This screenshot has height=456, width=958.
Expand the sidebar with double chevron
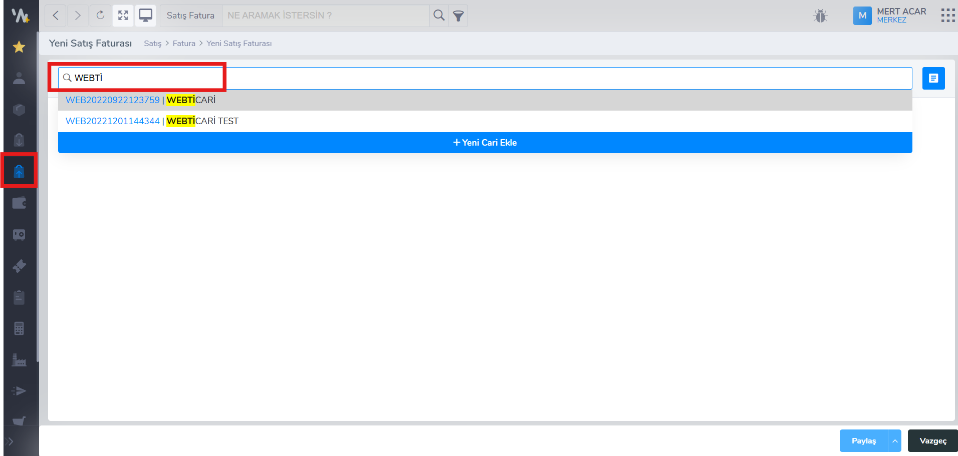coord(10,441)
